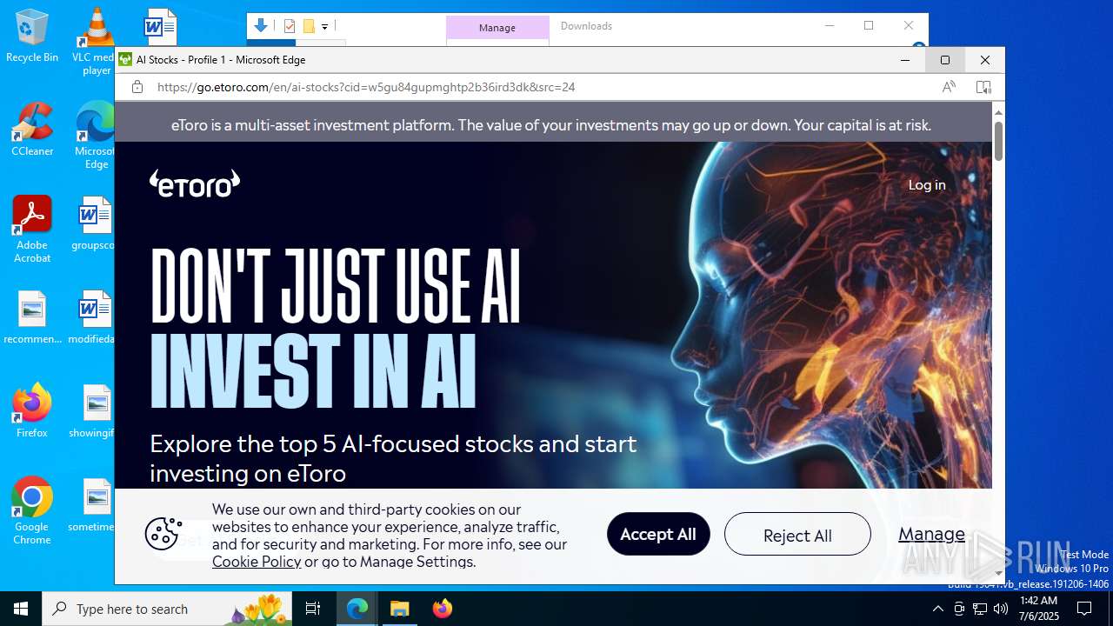This screenshot has height=626, width=1113.
Task: Open the Firefox desktop shortcut
Action: click(x=32, y=410)
